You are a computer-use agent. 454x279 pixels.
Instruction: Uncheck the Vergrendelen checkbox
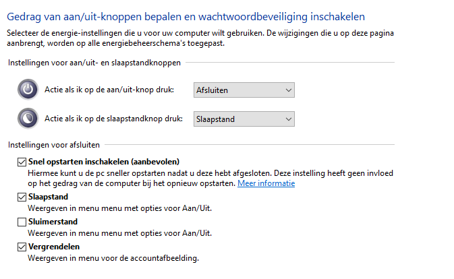point(22,247)
